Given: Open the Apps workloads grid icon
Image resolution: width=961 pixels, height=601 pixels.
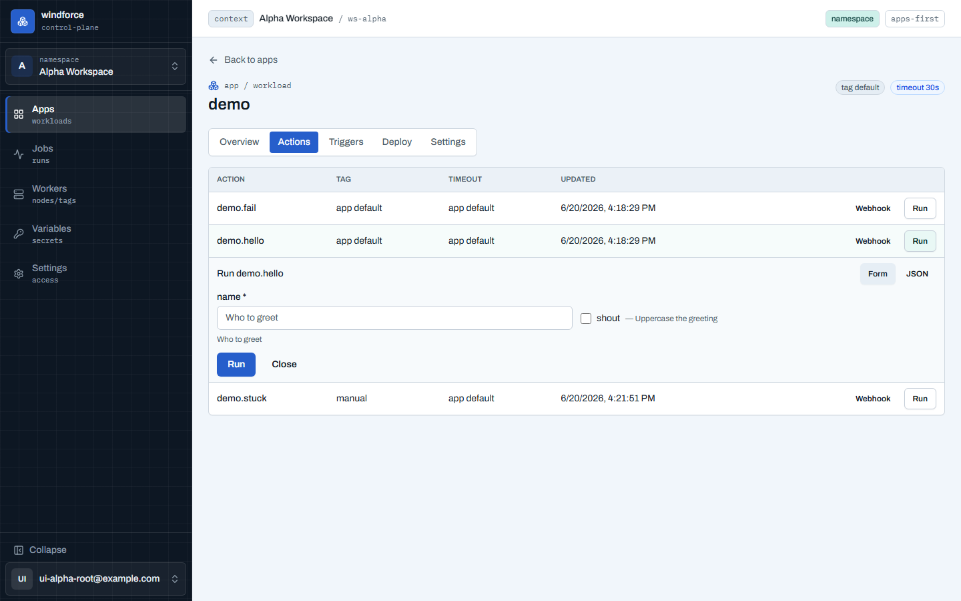Looking at the screenshot, I should 19,114.
